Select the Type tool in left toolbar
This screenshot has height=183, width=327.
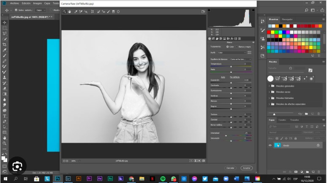[5, 116]
